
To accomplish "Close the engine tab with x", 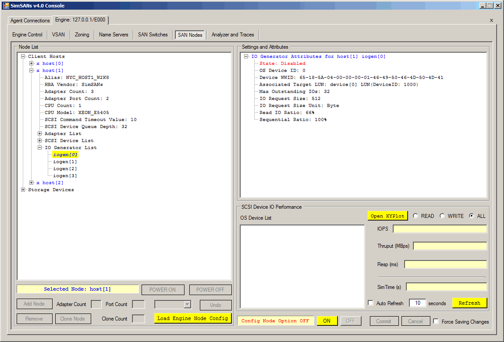I will (x=491, y=21).
